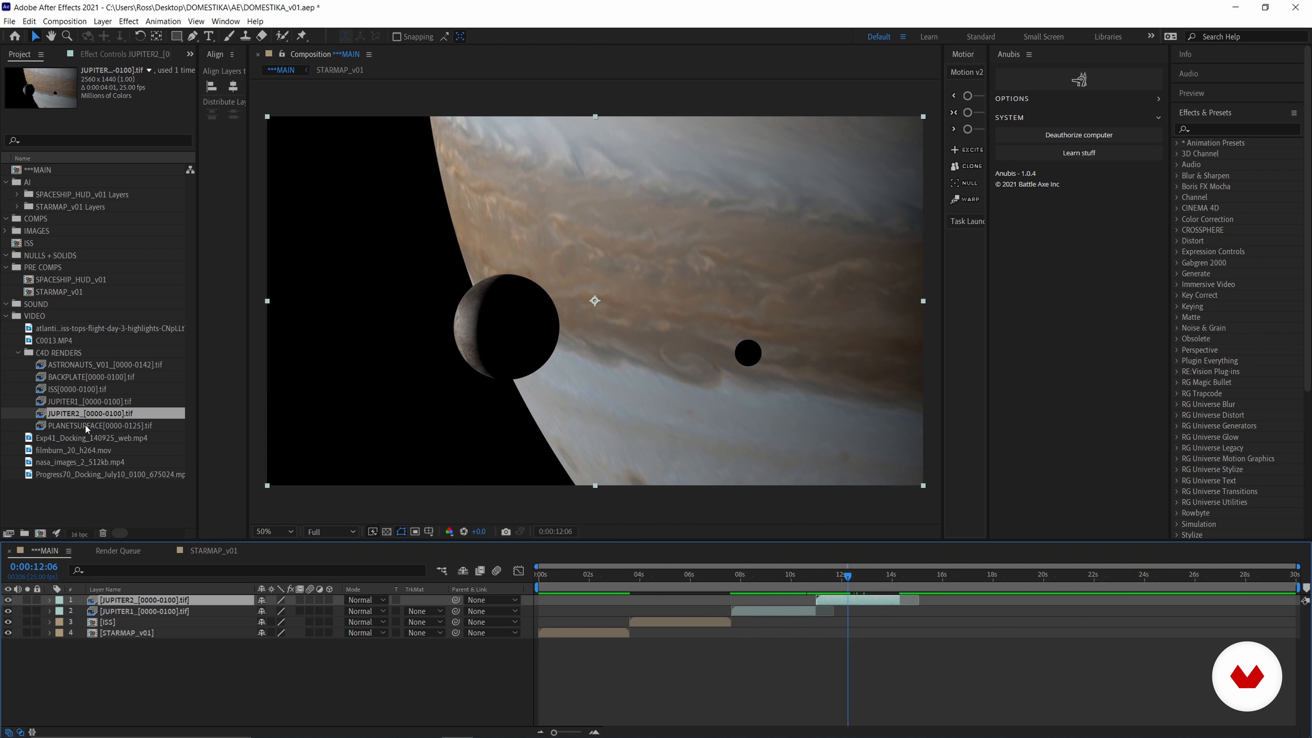The width and height of the screenshot is (1312, 738).
Task: Select the Zoom tool
Action: (x=67, y=36)
